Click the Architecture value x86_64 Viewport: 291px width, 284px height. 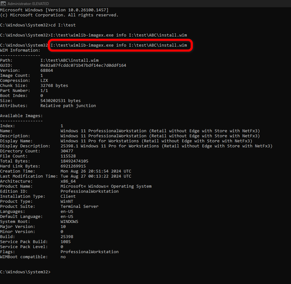[68, 181]
